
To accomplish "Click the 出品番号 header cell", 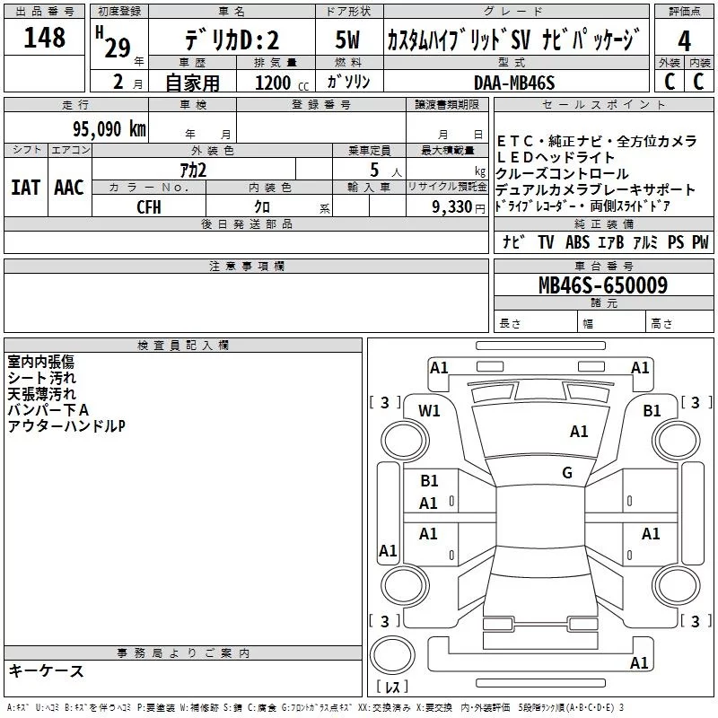I will click(x=44, y=12).
